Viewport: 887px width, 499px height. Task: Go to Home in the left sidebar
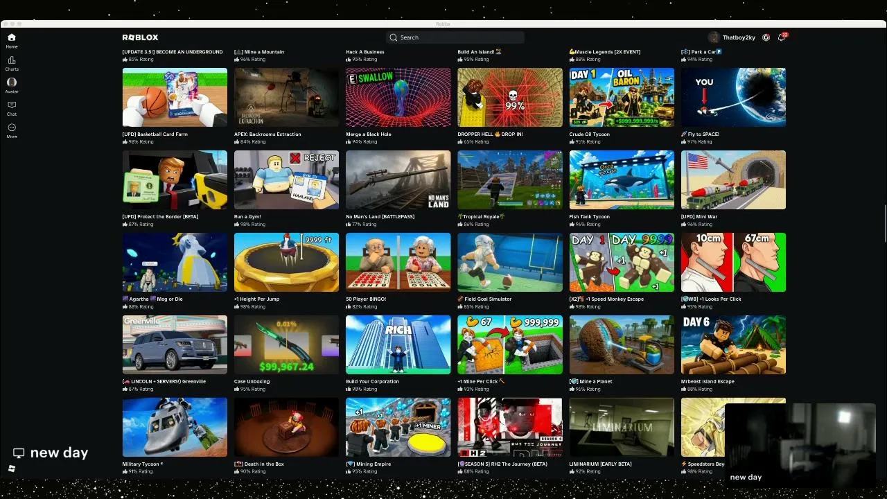[x=11, y=40]
